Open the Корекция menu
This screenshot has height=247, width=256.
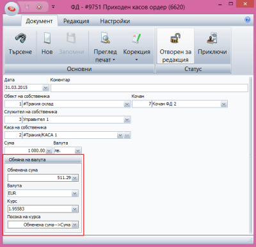pos(136,47)
